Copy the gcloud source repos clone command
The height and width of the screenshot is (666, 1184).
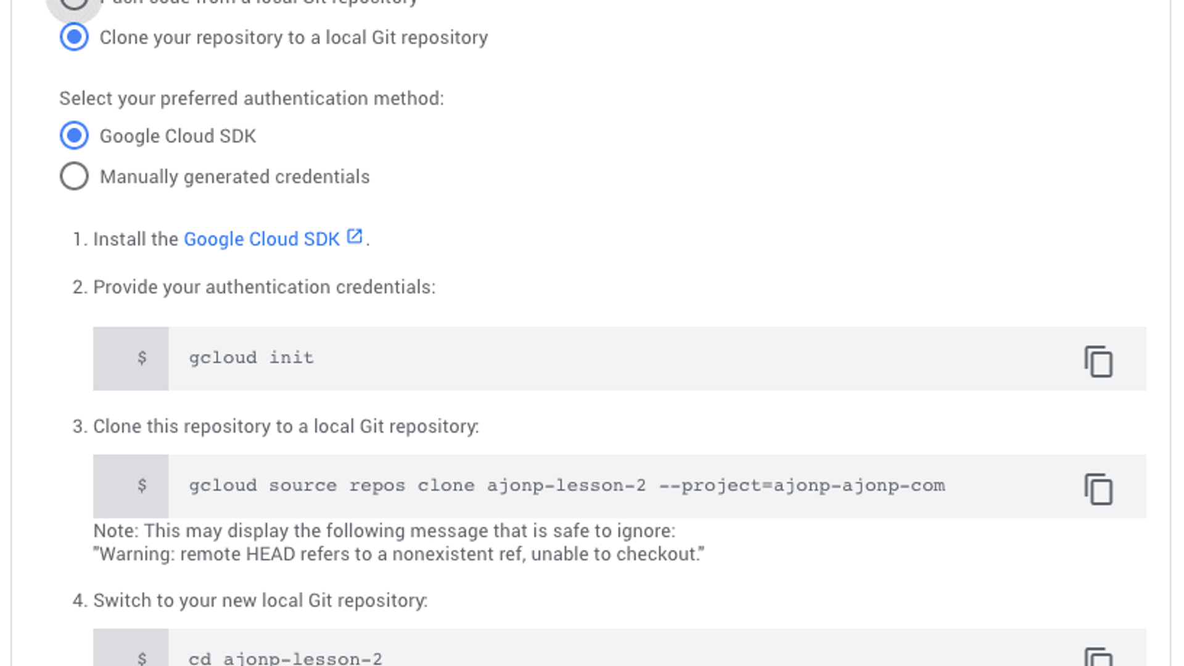pyautogui.click(x=1098, y=489)
